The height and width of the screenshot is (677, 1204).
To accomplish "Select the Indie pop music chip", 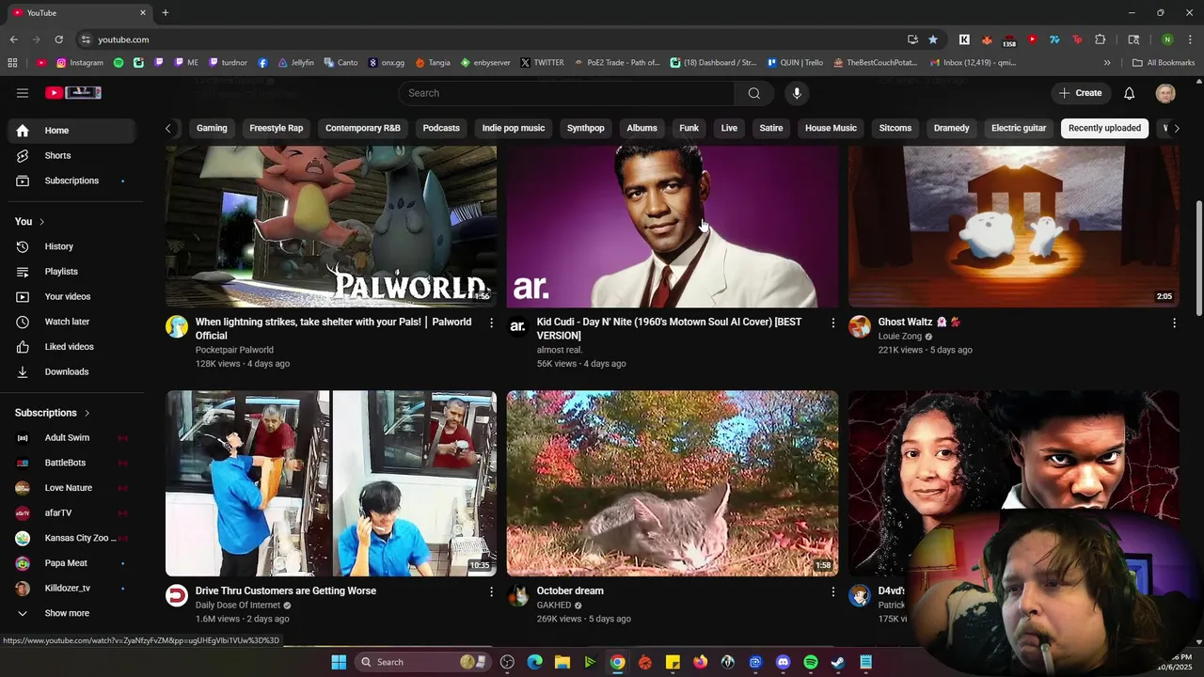I will click(514, 128).
